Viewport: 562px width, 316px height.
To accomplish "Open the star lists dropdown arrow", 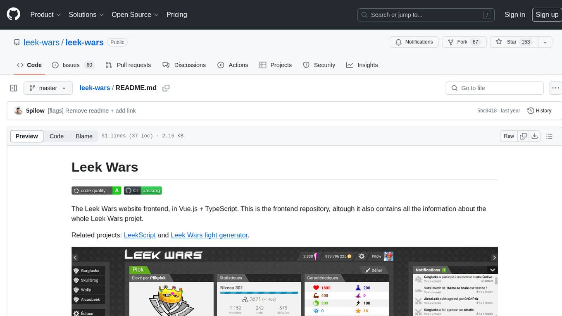I will click(x=545, y=42).
